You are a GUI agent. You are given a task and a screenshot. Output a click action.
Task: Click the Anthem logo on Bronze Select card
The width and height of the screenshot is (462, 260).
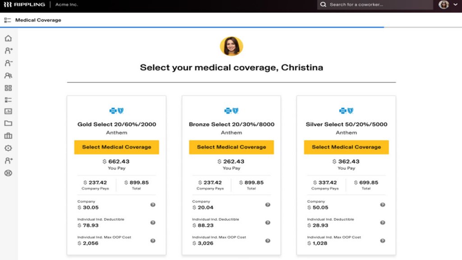231,111
